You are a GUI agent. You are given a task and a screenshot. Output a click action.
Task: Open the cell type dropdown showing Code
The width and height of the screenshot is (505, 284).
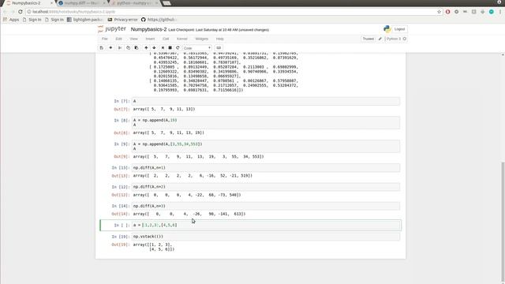pyautogui.click(x=197, y=47)
